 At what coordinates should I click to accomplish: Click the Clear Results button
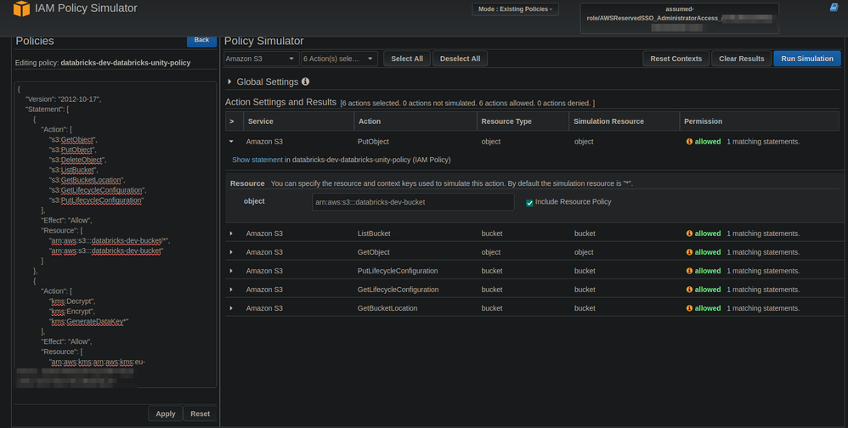(x=741, y=59)
